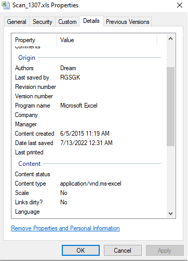Click the scroll up arrow
The image size is (188, 261).
(x=170, y=38)
